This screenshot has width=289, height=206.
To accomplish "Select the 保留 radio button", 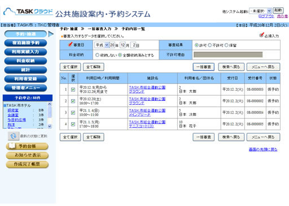I will click(x=226, y=45).
